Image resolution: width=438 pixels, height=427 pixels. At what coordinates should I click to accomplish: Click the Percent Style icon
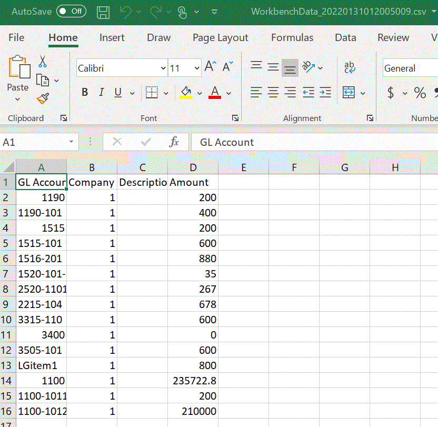(x=420, y=93)
